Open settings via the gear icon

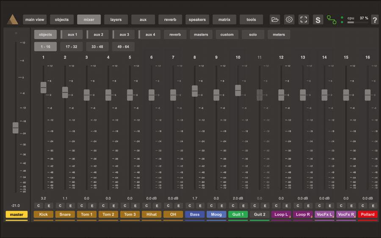pos(289,19)
